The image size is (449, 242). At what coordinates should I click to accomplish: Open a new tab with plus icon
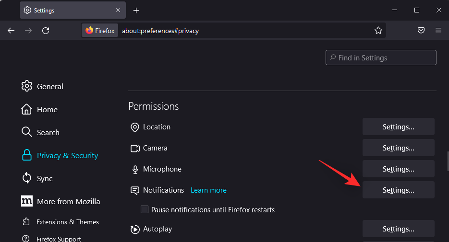point(136,10)
